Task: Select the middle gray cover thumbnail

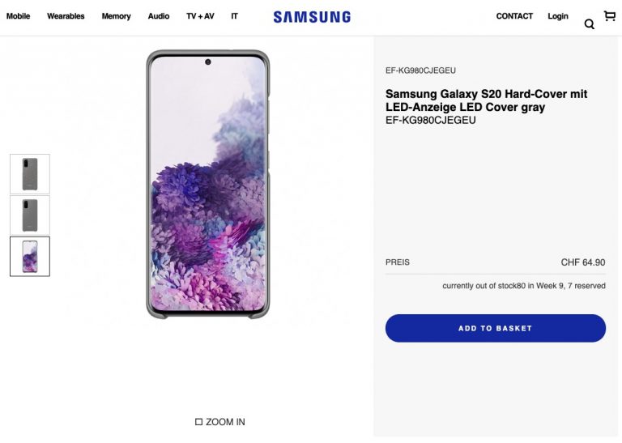Action: click(30, 215)
